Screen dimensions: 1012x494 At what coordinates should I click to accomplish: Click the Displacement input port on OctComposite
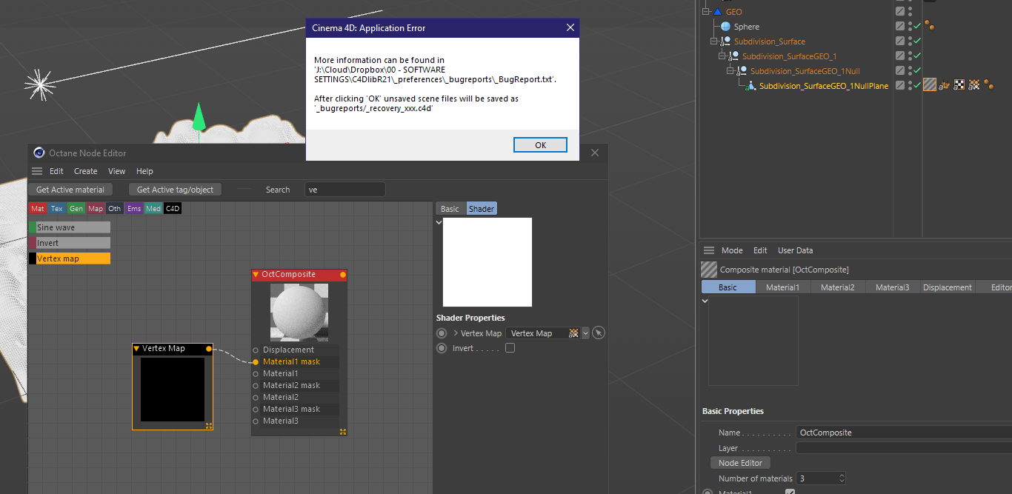pos(256,350)
